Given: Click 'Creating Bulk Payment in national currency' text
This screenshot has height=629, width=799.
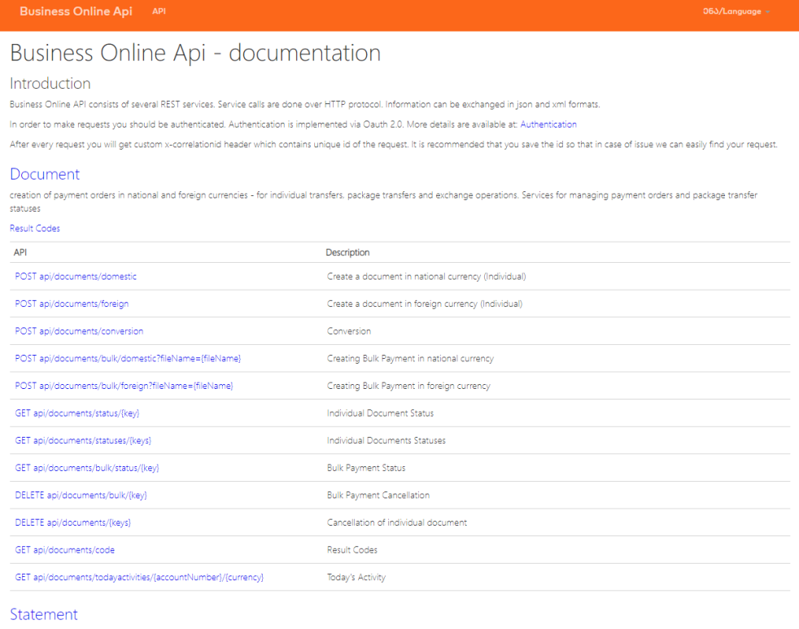Looking at the screenshot, I should [x=410, y=358].
